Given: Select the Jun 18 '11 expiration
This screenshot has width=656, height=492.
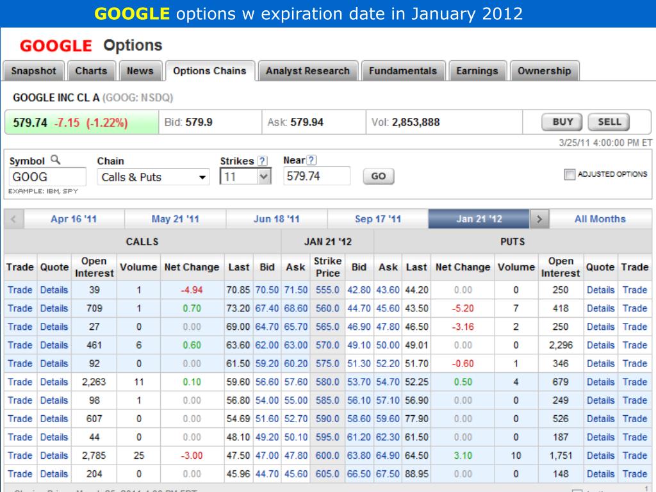Looking at the screenshot, I should pyautogui.click(x=277, y=219).
